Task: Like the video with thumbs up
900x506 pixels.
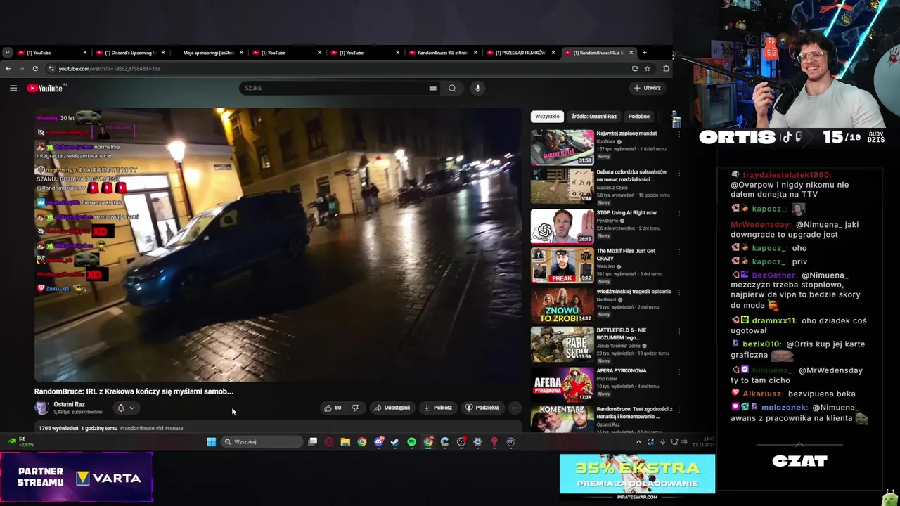Action: coord(333,408)
